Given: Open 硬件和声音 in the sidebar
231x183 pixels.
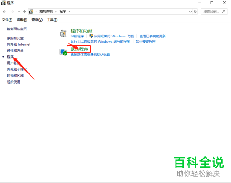Looking at the screenshot, I should 15,50.
